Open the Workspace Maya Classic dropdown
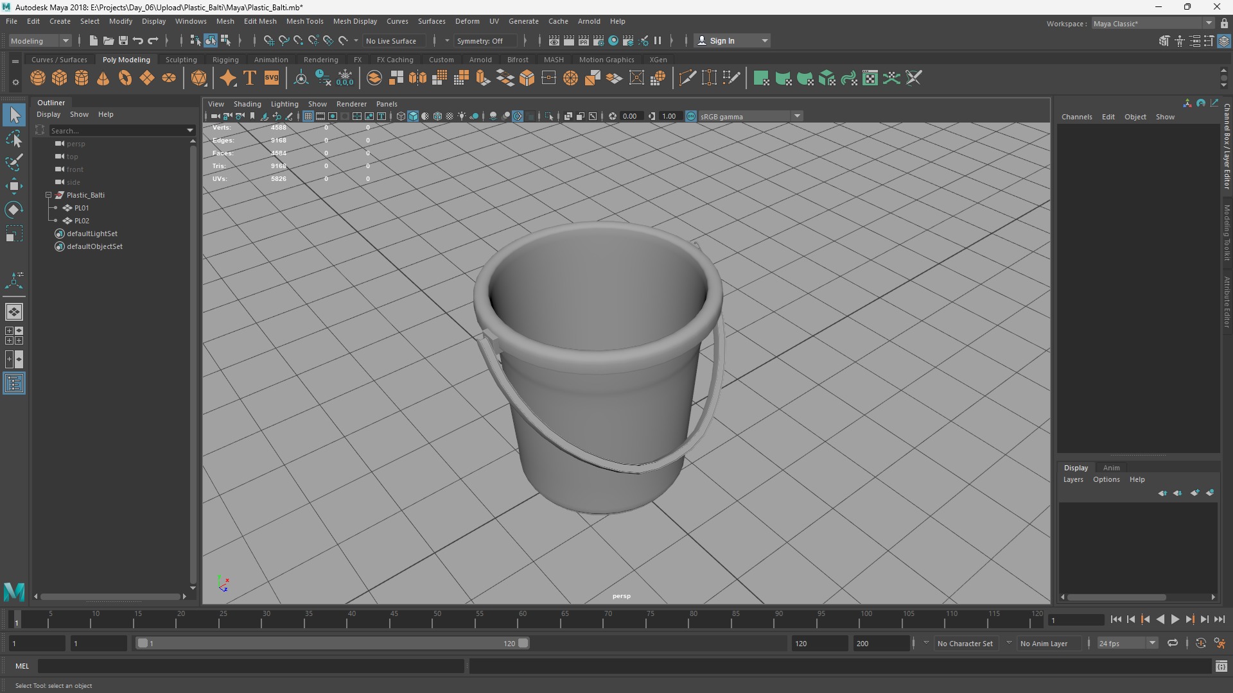Image resolution: width=1233 pixels, height=693 pixels. coord(1152,23)
